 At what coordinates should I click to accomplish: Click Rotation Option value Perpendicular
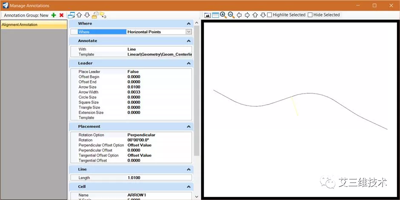pos(141,135)
